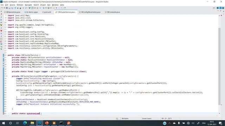Image resolution: width=225 pixels, height=126 pixels.
Task: Click the volume tray icon
Action: coord(193,123)
